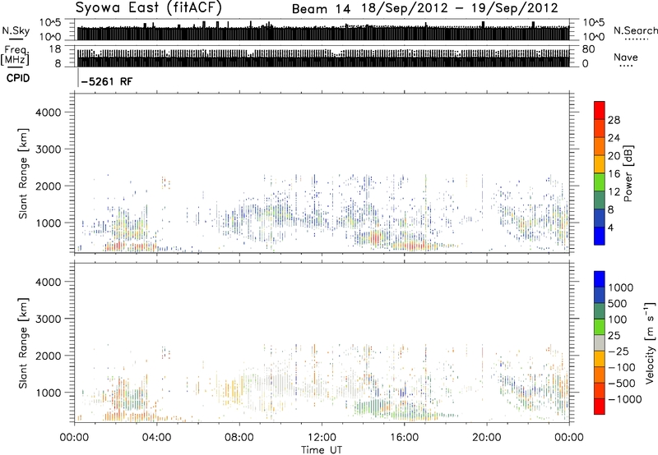Click the '28' power colorbar tick label

[x=614, y=120]
